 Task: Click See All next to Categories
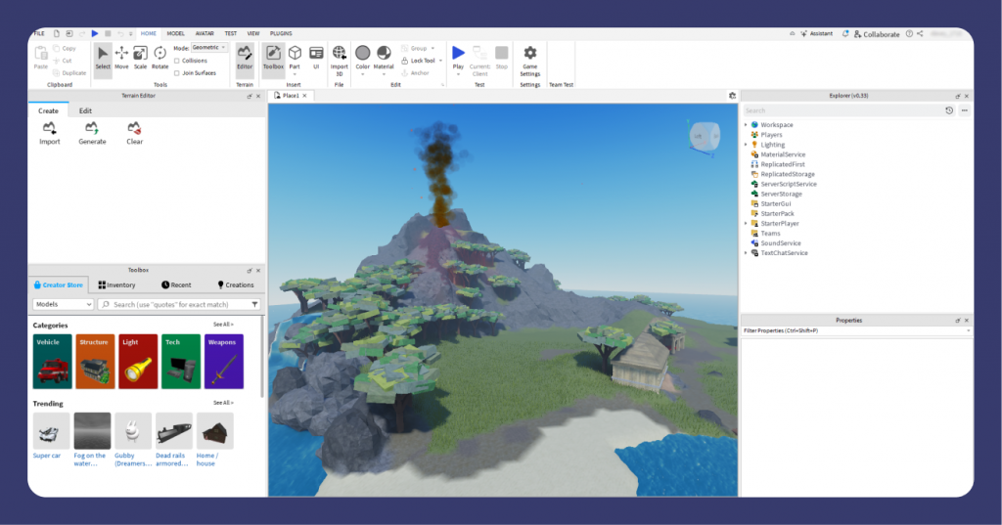click(x=223, y=325)
